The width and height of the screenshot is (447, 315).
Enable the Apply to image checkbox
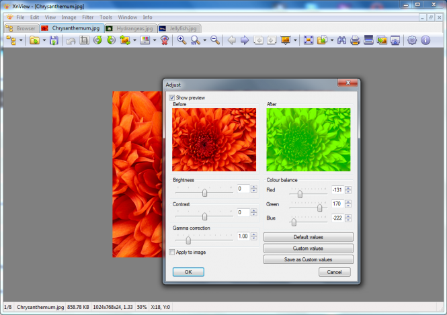point(172,253)
